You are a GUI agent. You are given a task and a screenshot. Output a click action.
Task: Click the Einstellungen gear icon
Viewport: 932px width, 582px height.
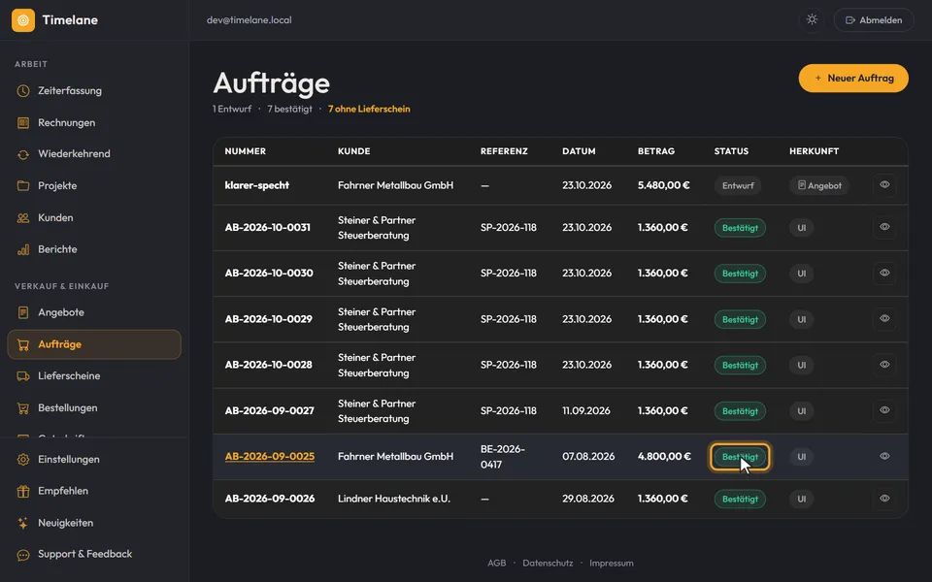click(23, 460)
